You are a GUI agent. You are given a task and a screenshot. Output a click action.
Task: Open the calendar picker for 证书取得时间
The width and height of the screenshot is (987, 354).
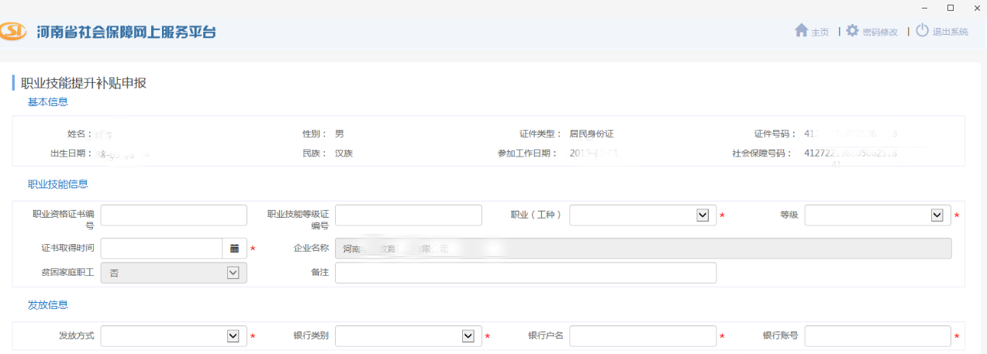(x=234, y=249)
